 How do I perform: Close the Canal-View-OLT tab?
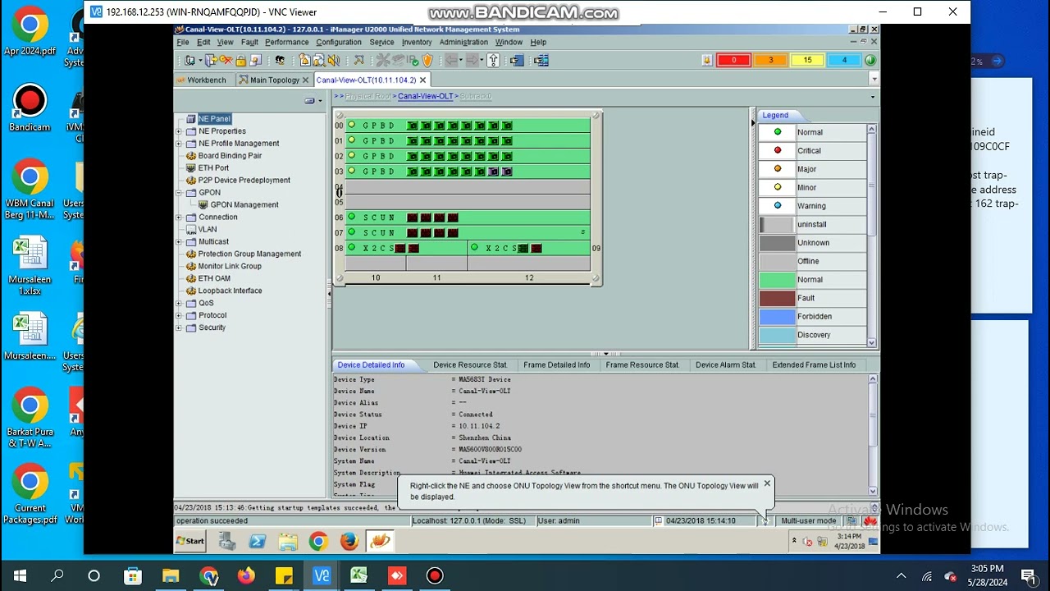click(x=423, y=80)
